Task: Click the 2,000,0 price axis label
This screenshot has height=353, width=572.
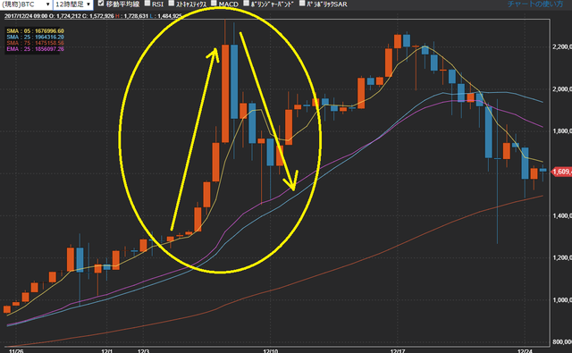Action: [x=562, y=89]
